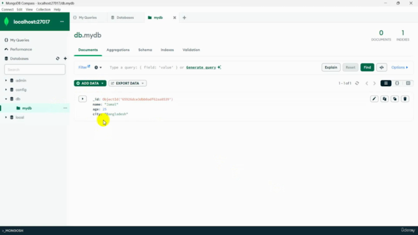Open a new workspace tab
The height and width of the screenshot is (235, 418).
[x=184, y=18]
